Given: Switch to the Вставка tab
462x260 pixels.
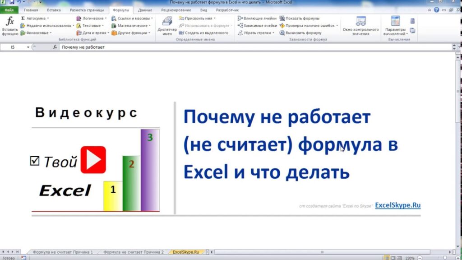Looking at the screenshot, I should click(54, 10).
